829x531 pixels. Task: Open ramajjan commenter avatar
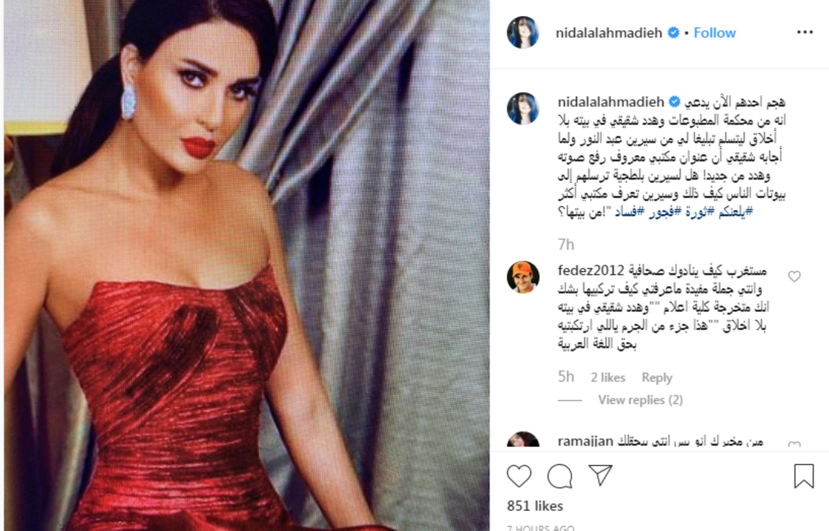tap(523, 441)
